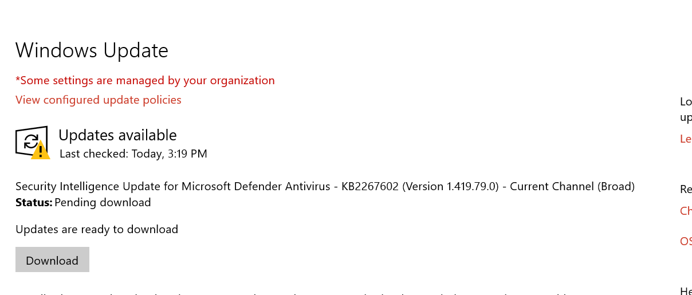This screenshot has height=295, width=692.
Task: Select the Updates available heading
Action: [x=117, y=135]
